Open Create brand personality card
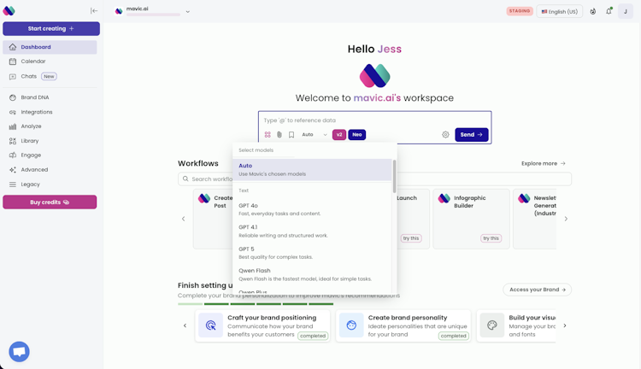The width and height of the screenshot is (641, 369). click(403, 325)
